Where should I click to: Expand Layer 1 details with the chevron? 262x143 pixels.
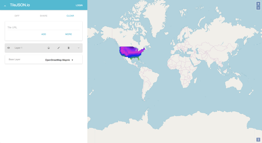tap(79, 48)
